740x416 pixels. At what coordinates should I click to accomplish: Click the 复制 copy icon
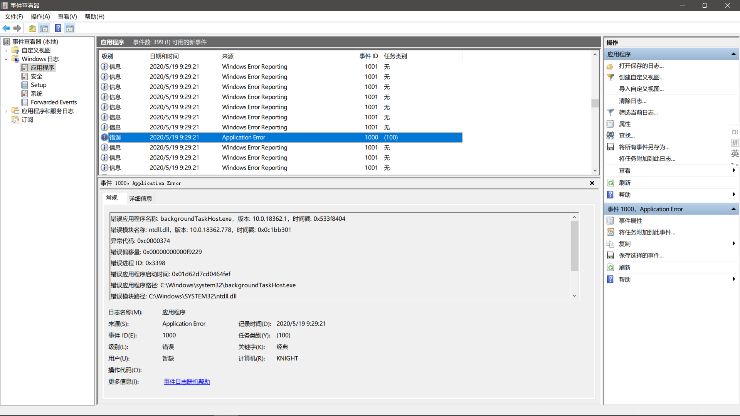pyautogui.click(x=610, y=243)
